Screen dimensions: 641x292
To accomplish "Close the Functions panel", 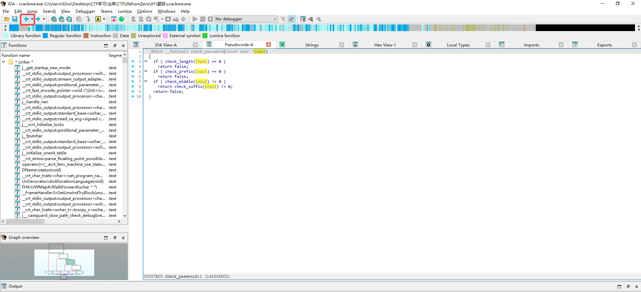I will click(123, 45).
